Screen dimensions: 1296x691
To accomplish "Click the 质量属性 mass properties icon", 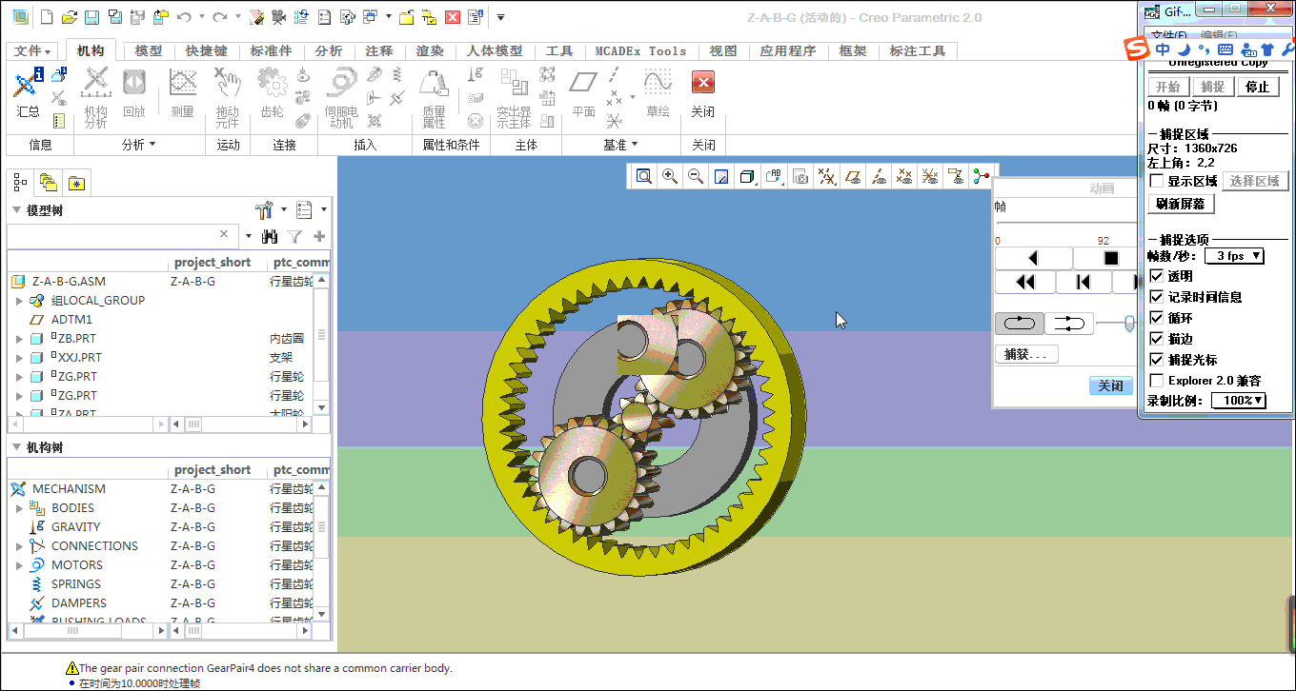I will 434,93.
